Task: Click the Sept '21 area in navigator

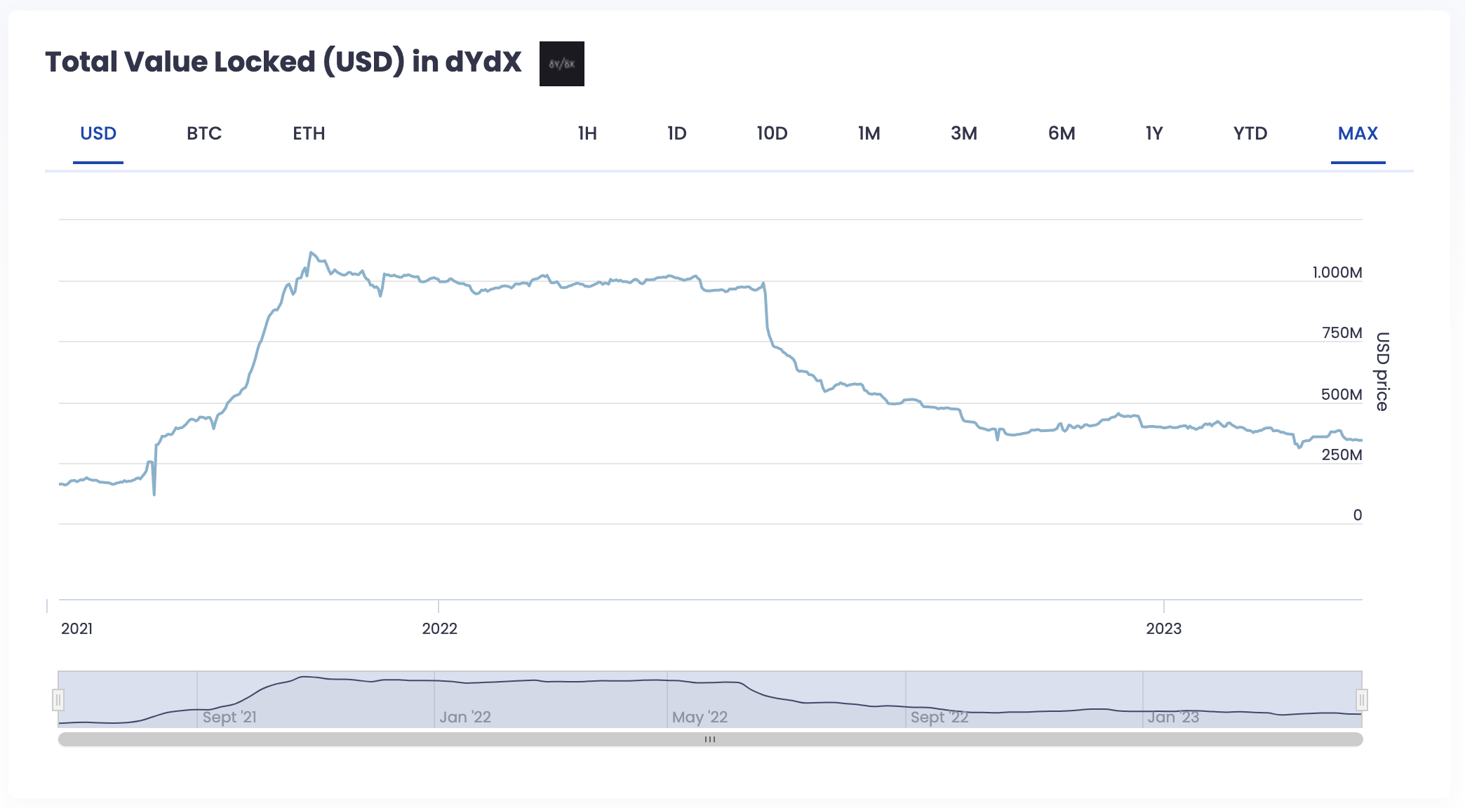Action: [x=229, y=717]
